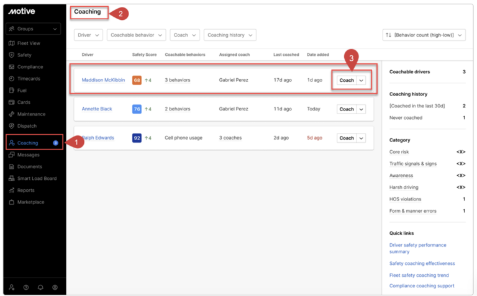Expand the Groups selector dropdown

[34, 29]
